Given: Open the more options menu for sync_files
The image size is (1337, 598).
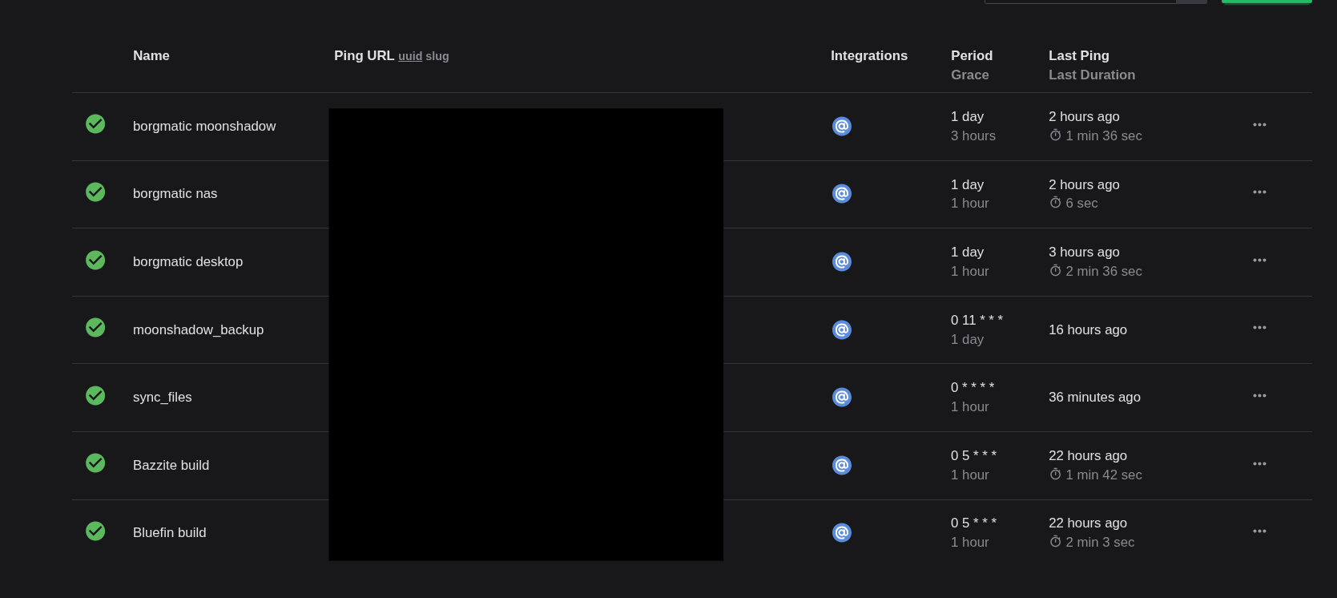Looking at the screenshot, I should [1259, 396].
